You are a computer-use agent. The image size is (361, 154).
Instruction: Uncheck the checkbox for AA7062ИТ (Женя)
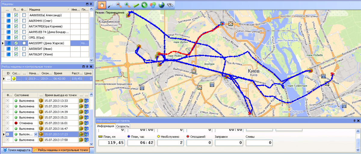click(x=16, y=54)
